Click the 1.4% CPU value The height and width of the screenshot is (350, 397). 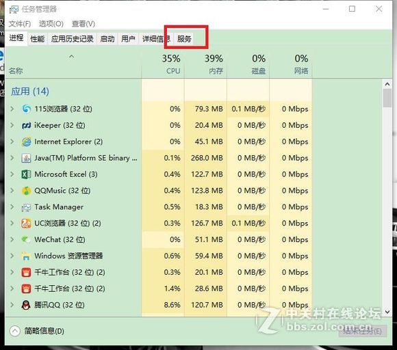pos(172,288)
